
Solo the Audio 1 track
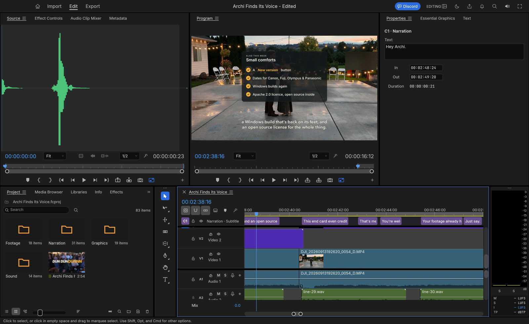point(225,275)
